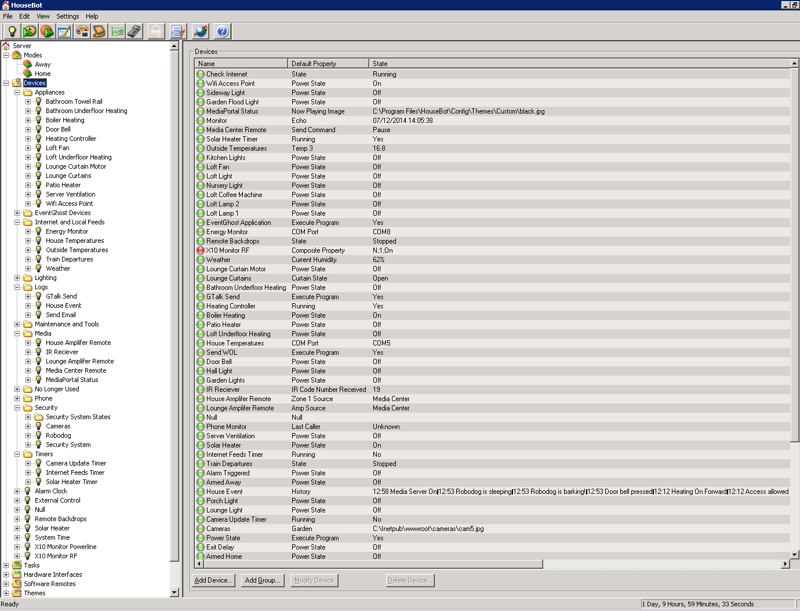Image resolution: width=800 pixels, height=611 pixels.
Task: Click the tree panel scrollbar up arrow
Action: point(174,46)
